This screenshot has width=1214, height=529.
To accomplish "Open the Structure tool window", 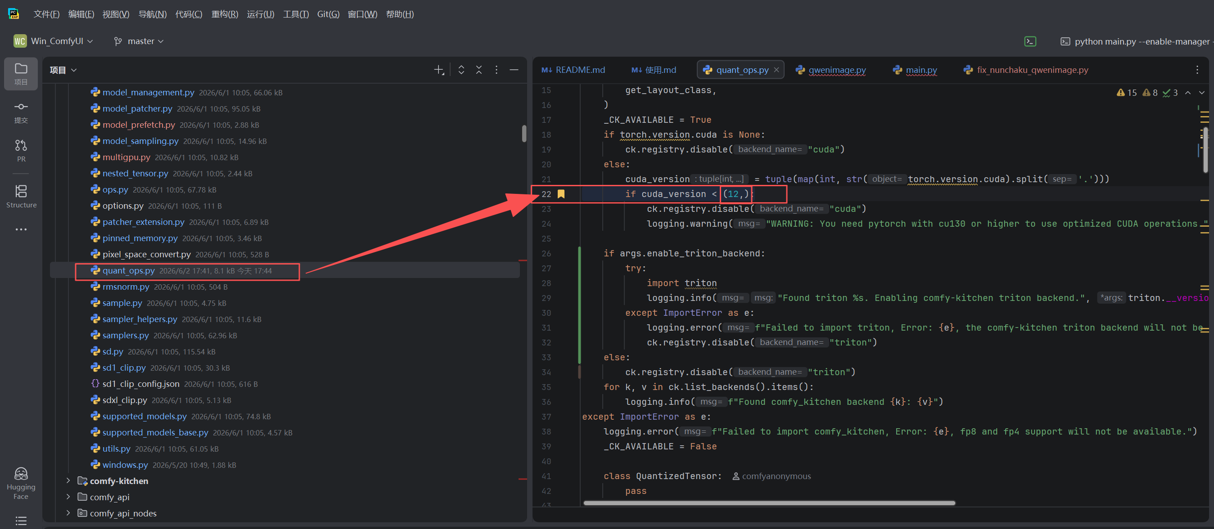I will [x=21, y=196].
